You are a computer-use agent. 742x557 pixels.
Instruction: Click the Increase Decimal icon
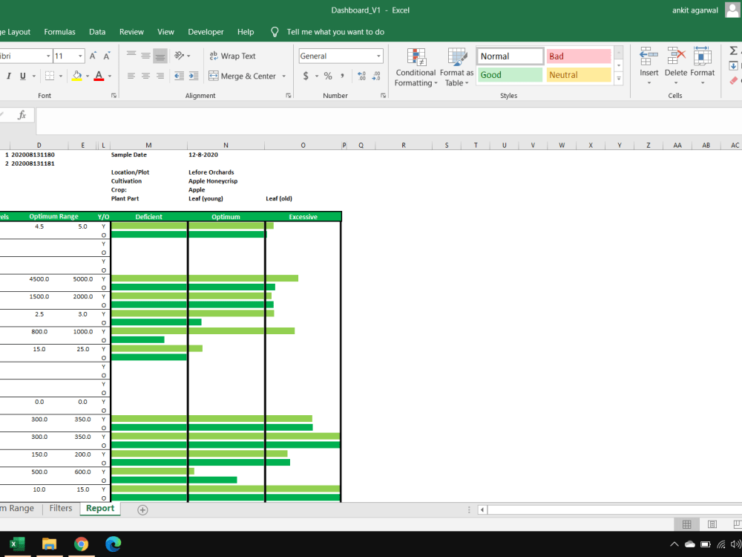point(361,75)
